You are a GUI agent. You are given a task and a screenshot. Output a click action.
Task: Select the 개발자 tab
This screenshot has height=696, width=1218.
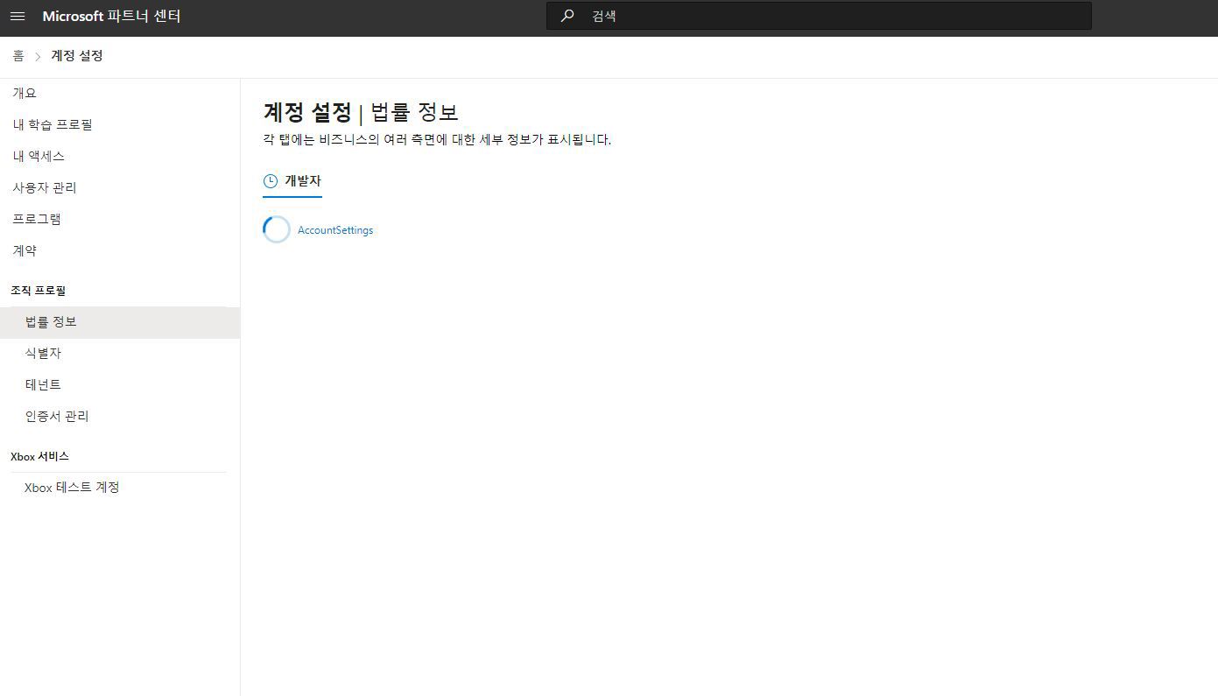pyautogui.click(x=292, y=181)
